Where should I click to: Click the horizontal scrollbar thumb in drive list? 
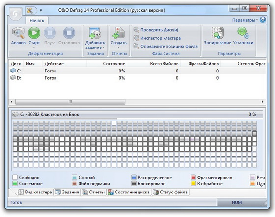[x=70, y=102]
